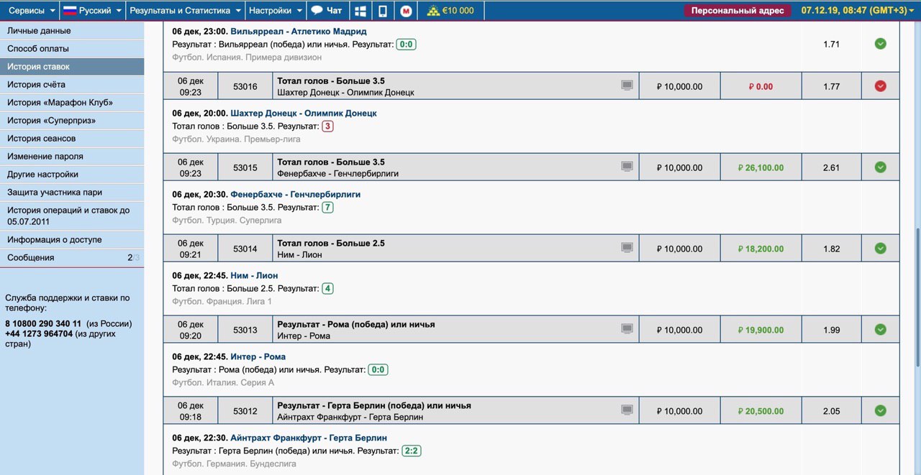
Task: Click the red lost status icon for bet 53016
Action: pyautogui.click(x=880, y=86)
